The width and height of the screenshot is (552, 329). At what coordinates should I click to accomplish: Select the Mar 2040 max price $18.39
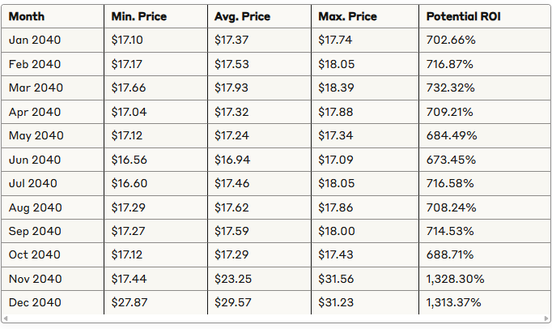334,88
